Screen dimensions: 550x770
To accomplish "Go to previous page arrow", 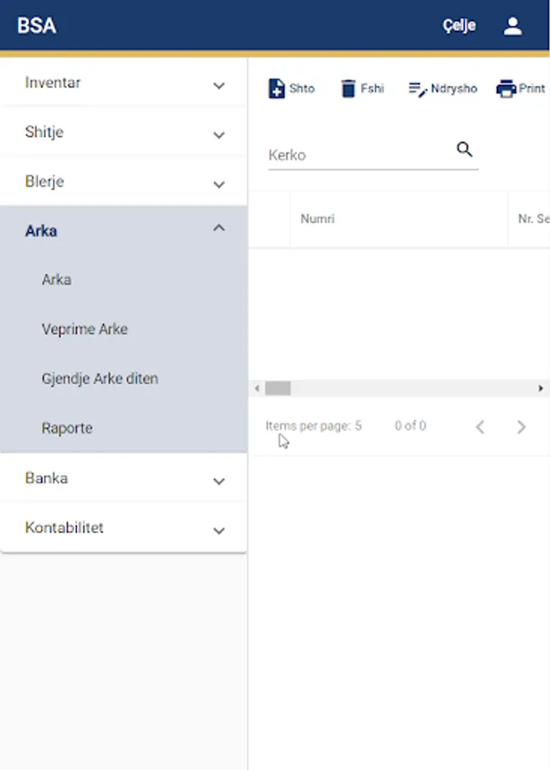I will [480, 427].
